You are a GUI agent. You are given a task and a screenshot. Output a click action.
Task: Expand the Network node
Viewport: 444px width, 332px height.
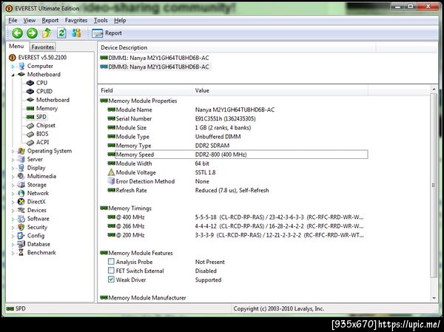pos(13,194)
